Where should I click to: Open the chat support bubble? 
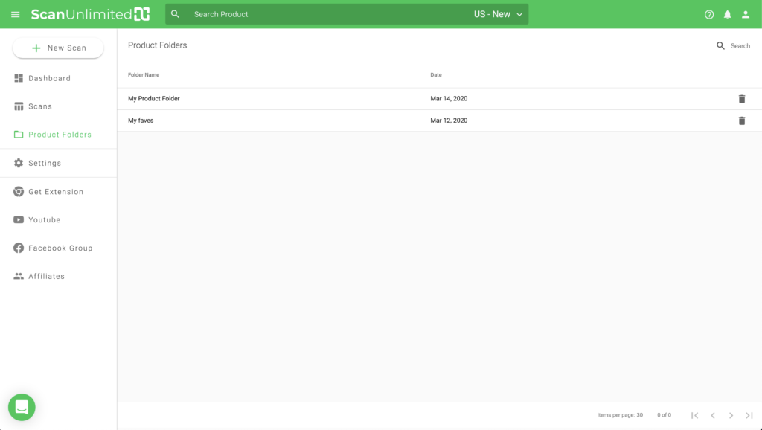click(22, 407)
